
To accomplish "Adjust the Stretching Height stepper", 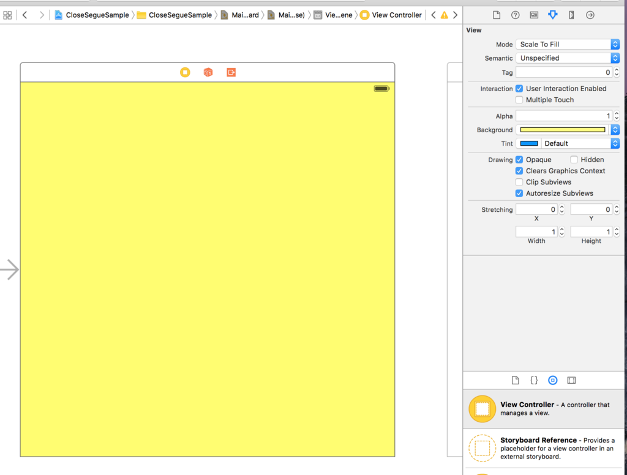I will point(617,232).
